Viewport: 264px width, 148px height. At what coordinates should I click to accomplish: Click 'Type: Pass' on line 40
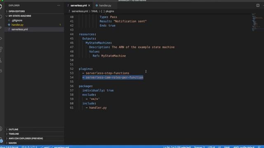pyautogui.click(x=108, y=17)
